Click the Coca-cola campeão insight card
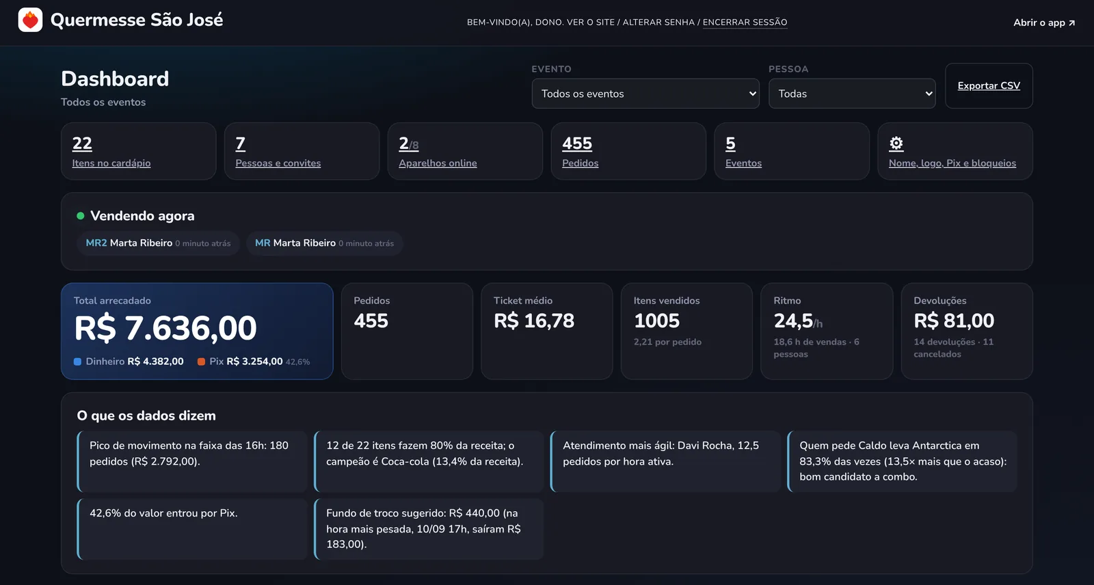 point(429,461)
